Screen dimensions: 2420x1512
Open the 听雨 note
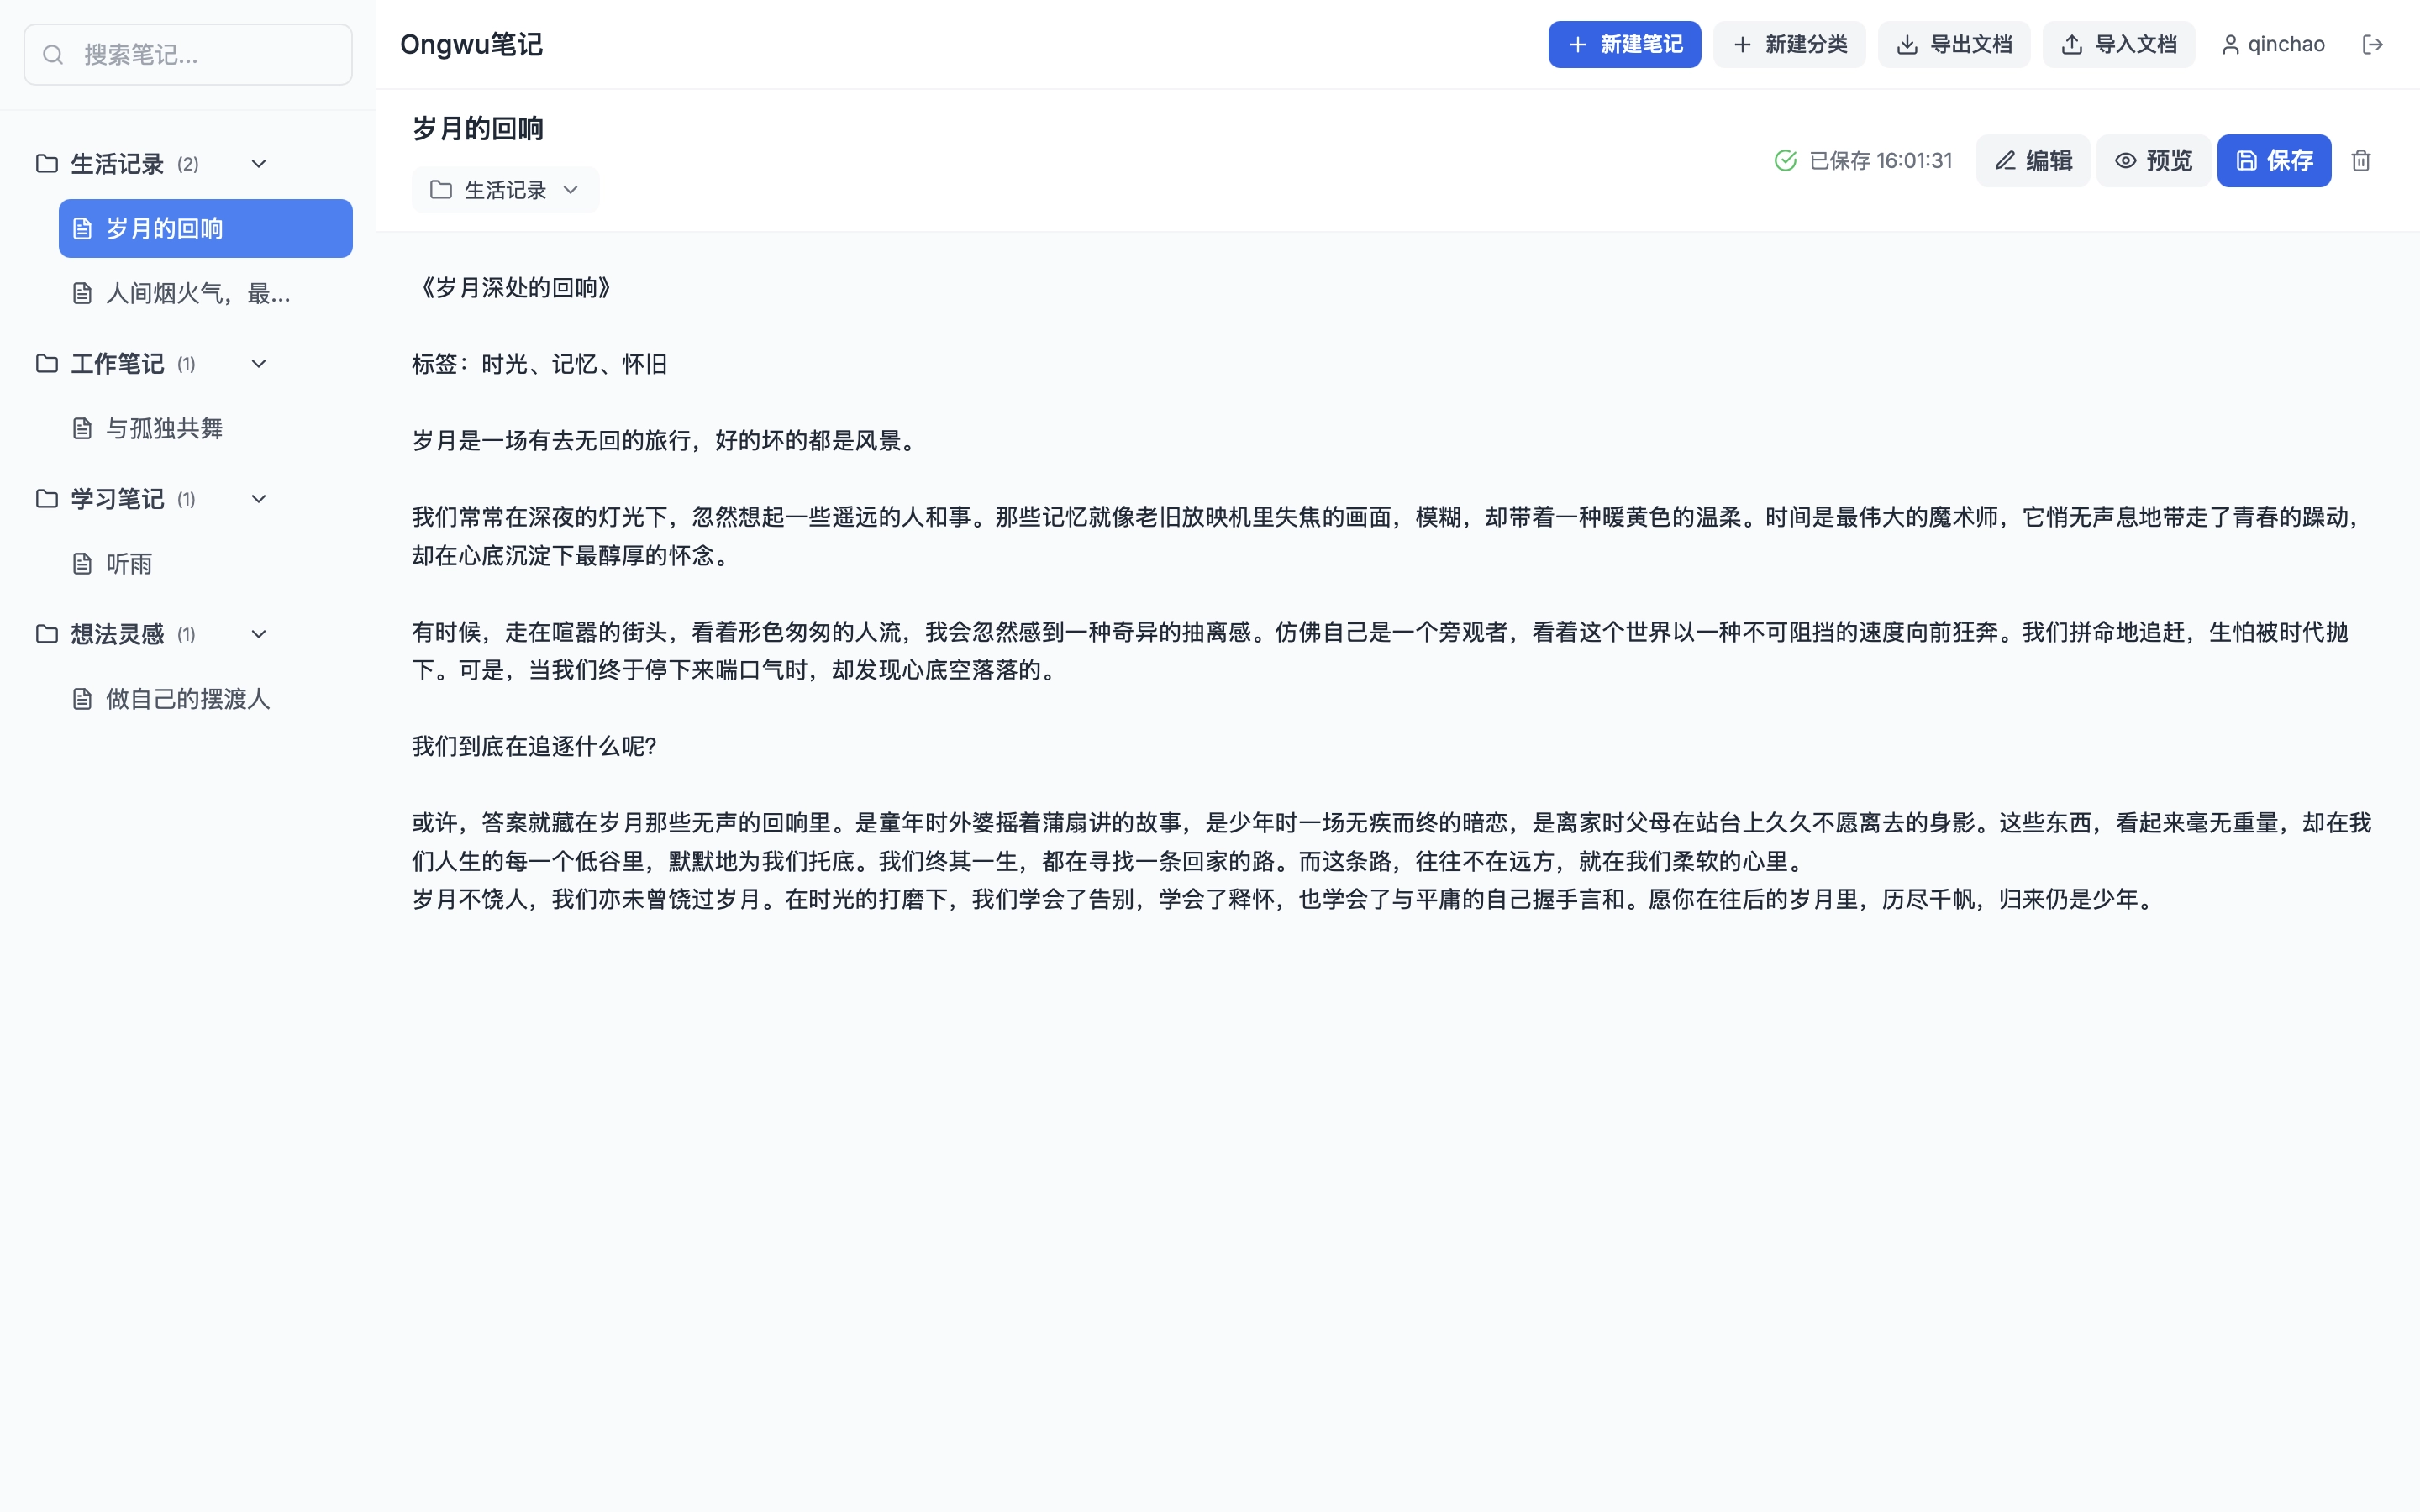click(x=205, y=564)
